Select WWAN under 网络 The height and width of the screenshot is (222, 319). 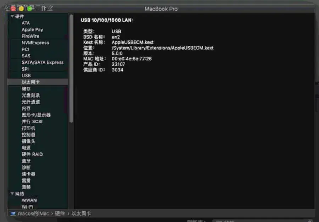tap(29, 200)
